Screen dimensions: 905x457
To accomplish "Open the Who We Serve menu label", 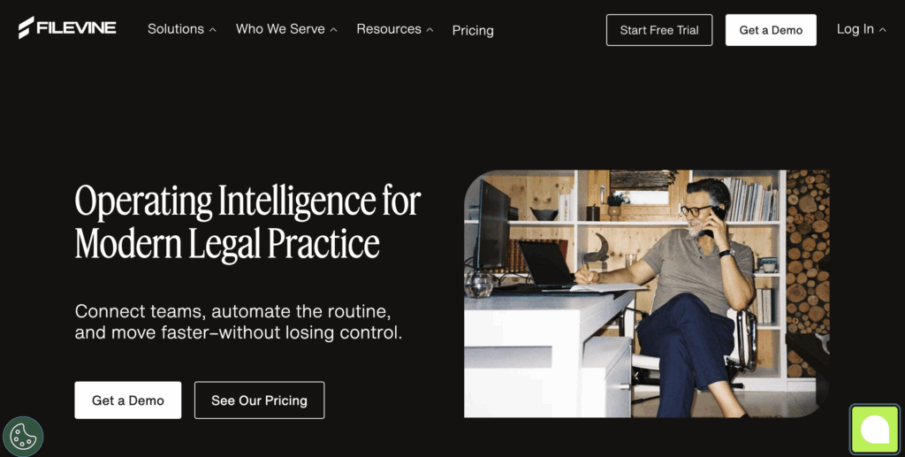I will 280,29.
